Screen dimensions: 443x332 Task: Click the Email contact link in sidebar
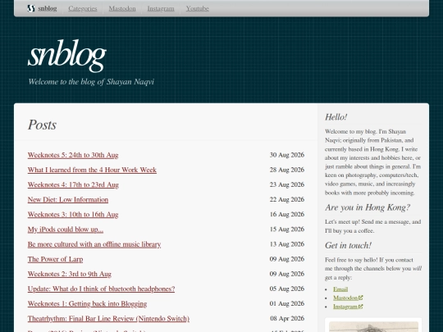340,289
